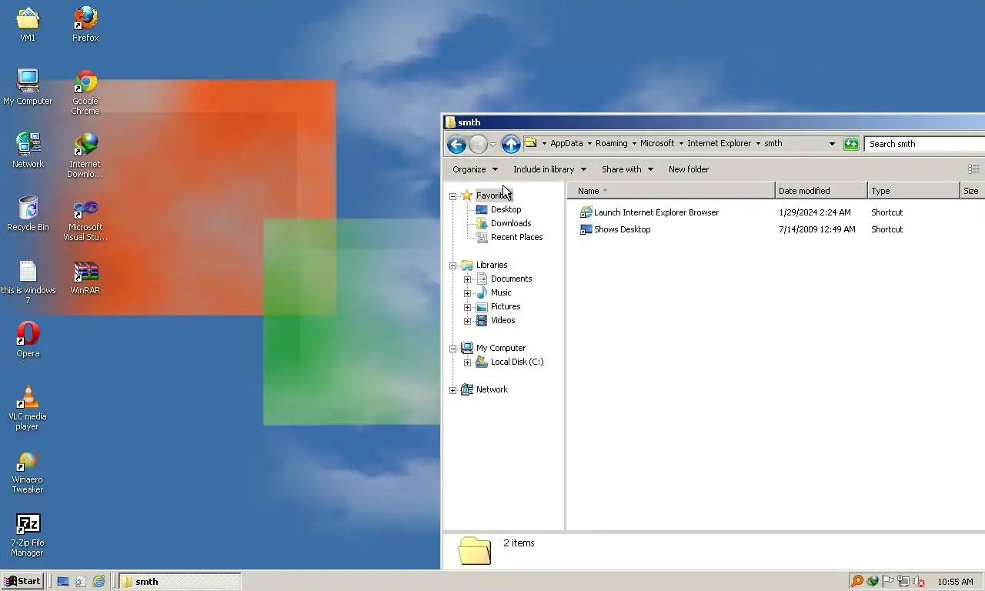Select 'this is windows 7' text file

click(28, 282)
